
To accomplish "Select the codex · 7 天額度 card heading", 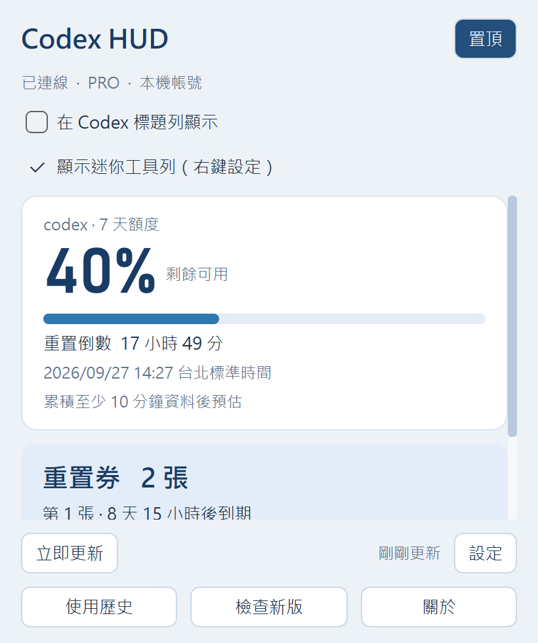I will tap(101, 224).
